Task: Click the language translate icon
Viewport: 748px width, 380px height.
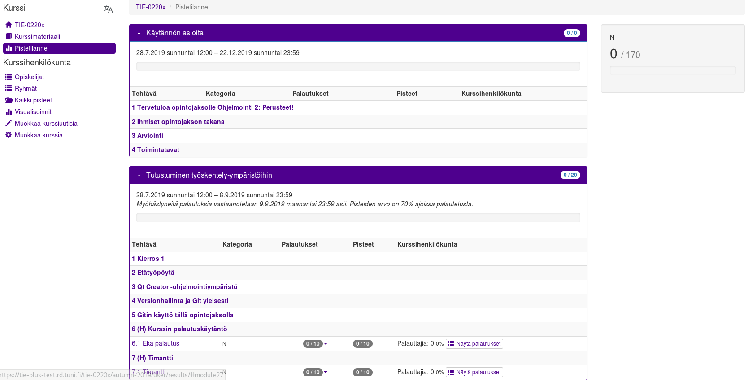Action: pyautogui.click(x=109, y=9)
